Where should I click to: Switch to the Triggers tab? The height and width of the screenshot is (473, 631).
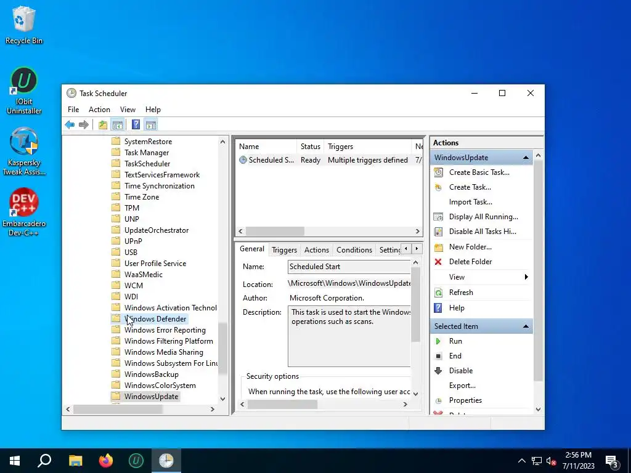point(284,250)
